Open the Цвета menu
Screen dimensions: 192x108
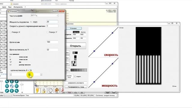click(x=4, y=7)
